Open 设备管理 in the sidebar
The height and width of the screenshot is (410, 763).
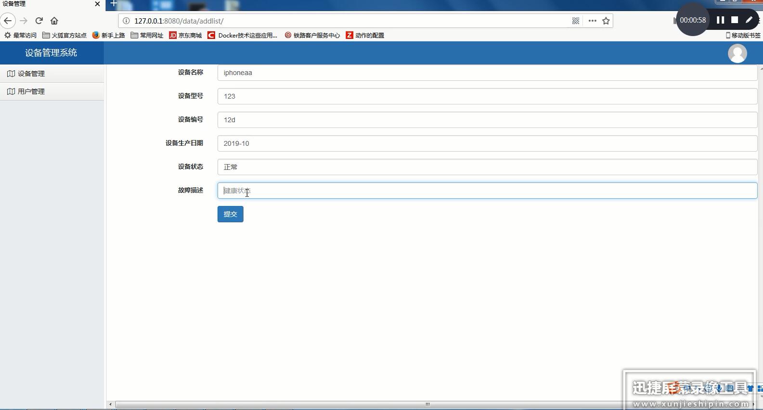52,74
